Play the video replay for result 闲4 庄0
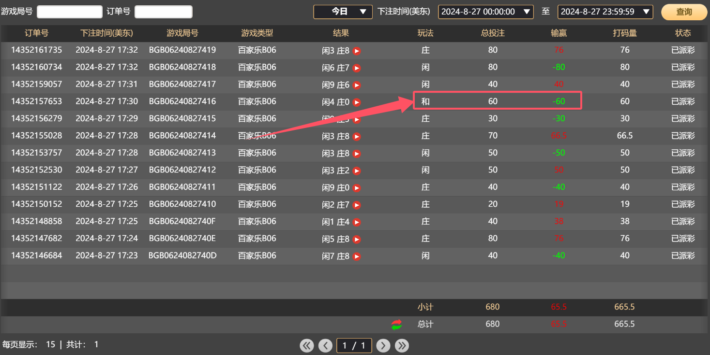The height and width of the screenshot is (355, 710). point(357,101)
